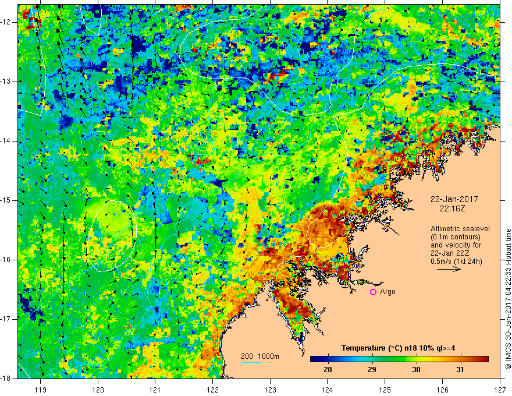Click longitude axis label '121'
Viewport: 512px width, 396px height.
click(155, 390)
